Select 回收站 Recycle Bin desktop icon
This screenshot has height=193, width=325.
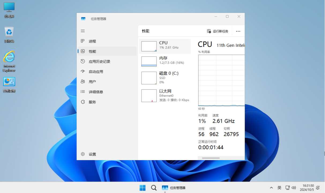click(9, 35)
